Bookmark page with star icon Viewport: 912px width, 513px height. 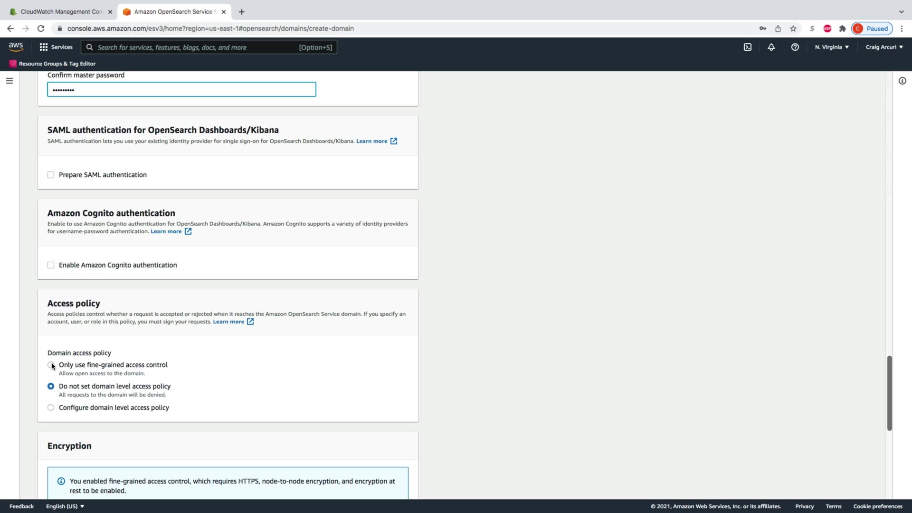[x=793, y=28]
